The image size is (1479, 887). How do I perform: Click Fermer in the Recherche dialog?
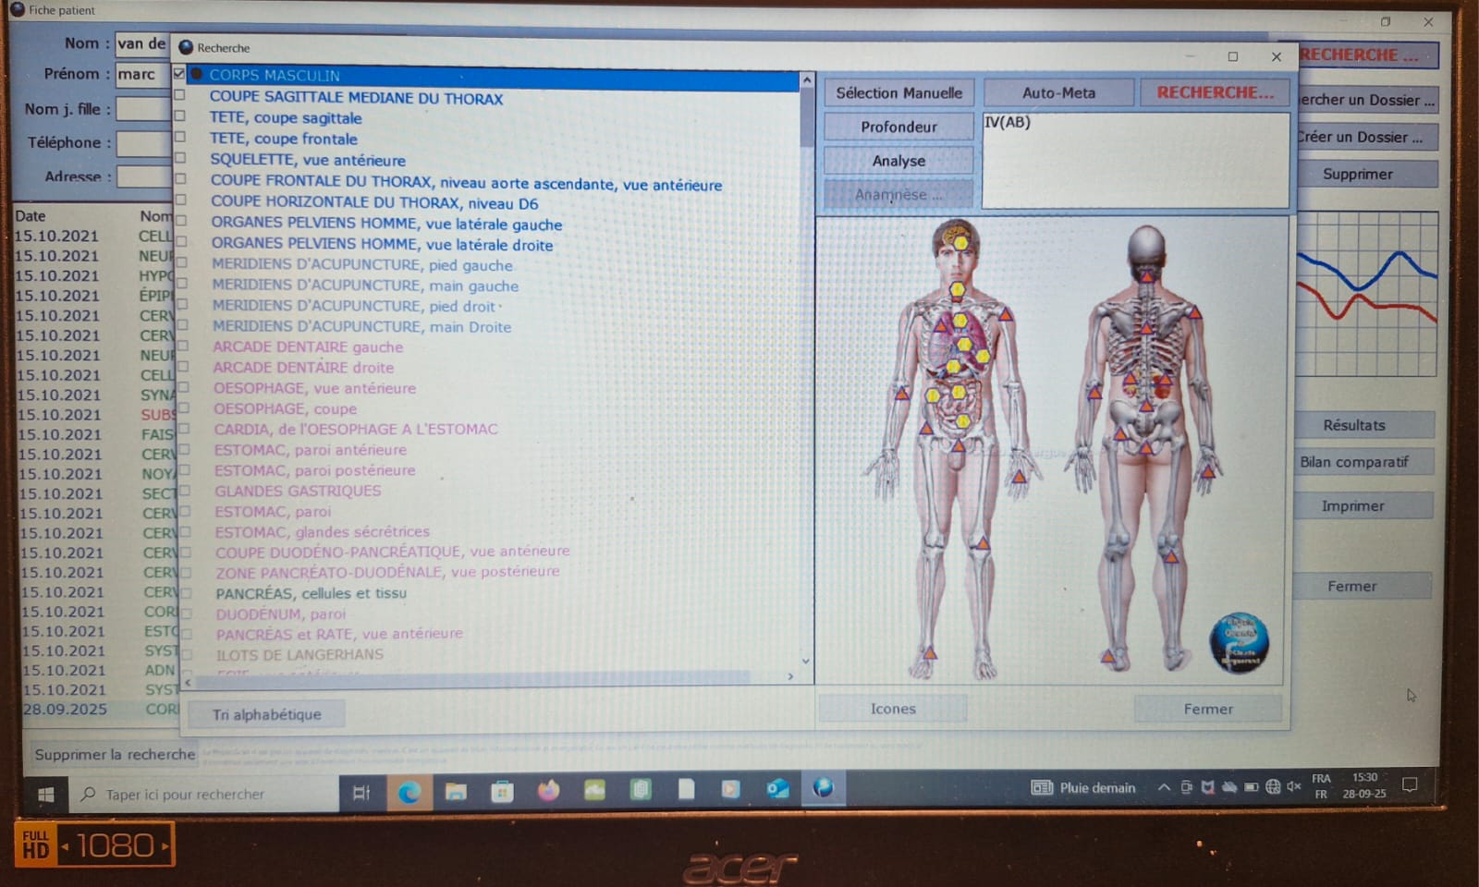pos(1208,709)
